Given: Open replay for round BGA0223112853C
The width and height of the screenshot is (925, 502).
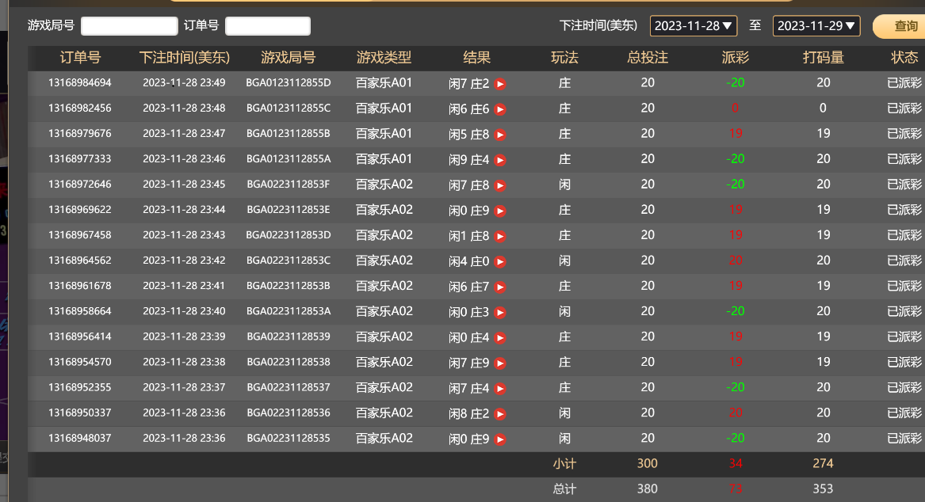Looking at the screenshot, I should pyautogui.click(x=500, y=261).
